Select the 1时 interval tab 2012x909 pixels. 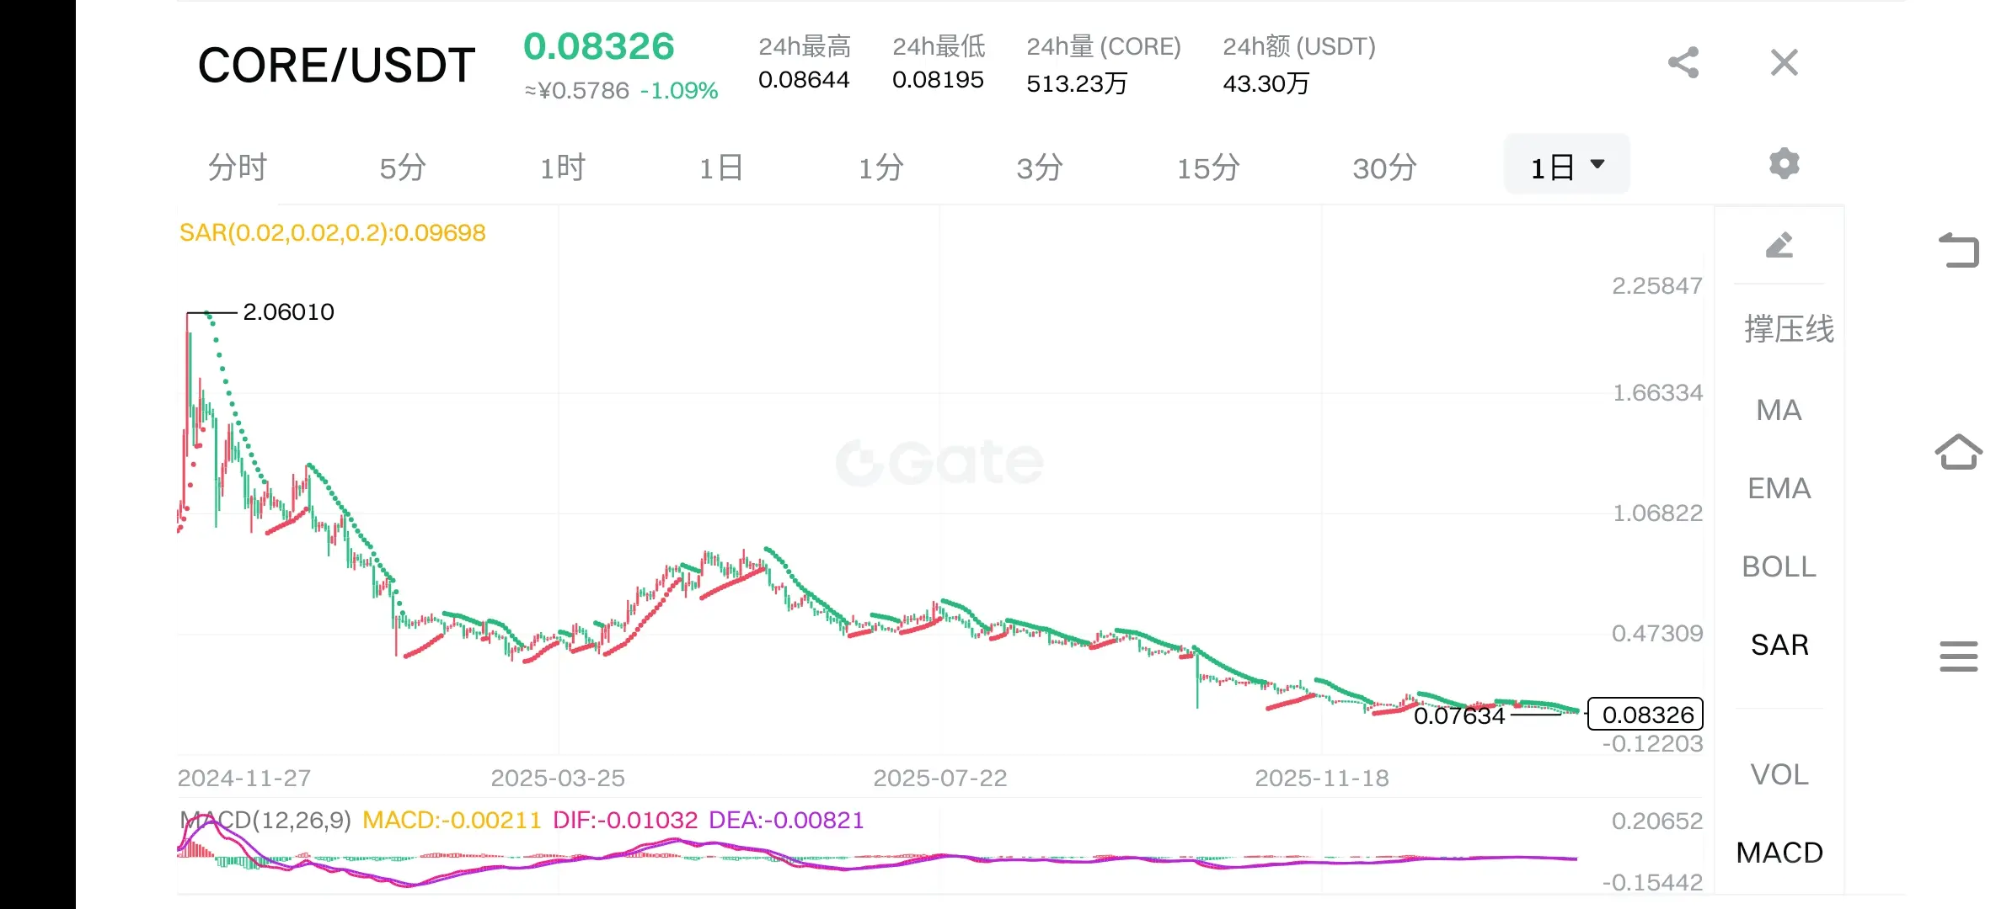click(x=562, y=167)
